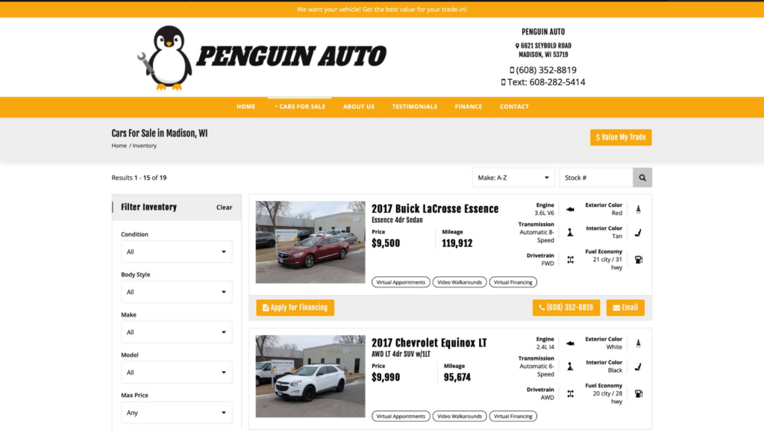Click the magnifier search button beside Stock #
The height and width of the screenshot is (430, 764).
tap(642, 178)
